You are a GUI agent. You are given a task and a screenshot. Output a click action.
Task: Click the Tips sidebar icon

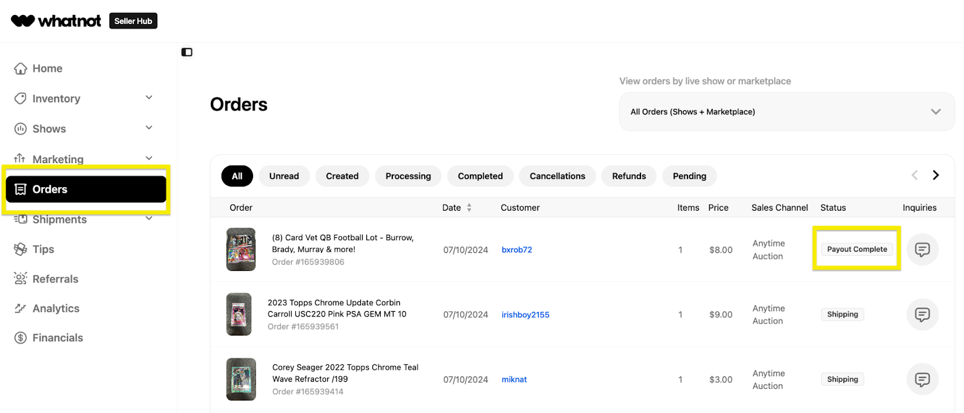pos(20,249)
